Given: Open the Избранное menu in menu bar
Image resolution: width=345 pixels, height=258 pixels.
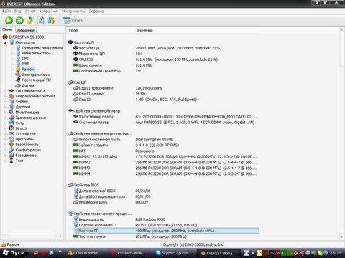Looking at the screenshot, I should [49, 11].
